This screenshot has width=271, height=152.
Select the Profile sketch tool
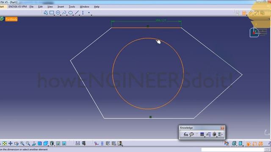coord(46,13)
